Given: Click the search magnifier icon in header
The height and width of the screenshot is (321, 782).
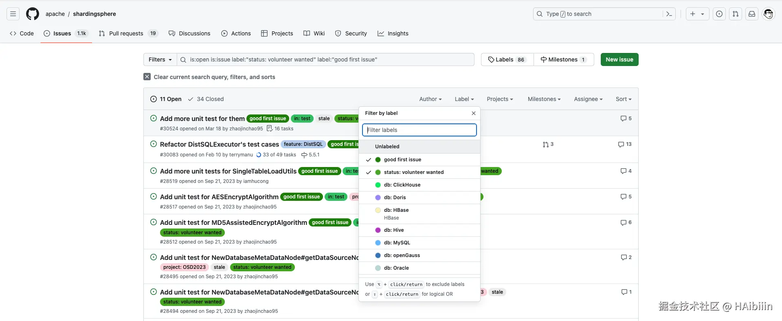Looking at the screenshot, I should [540, 14].
